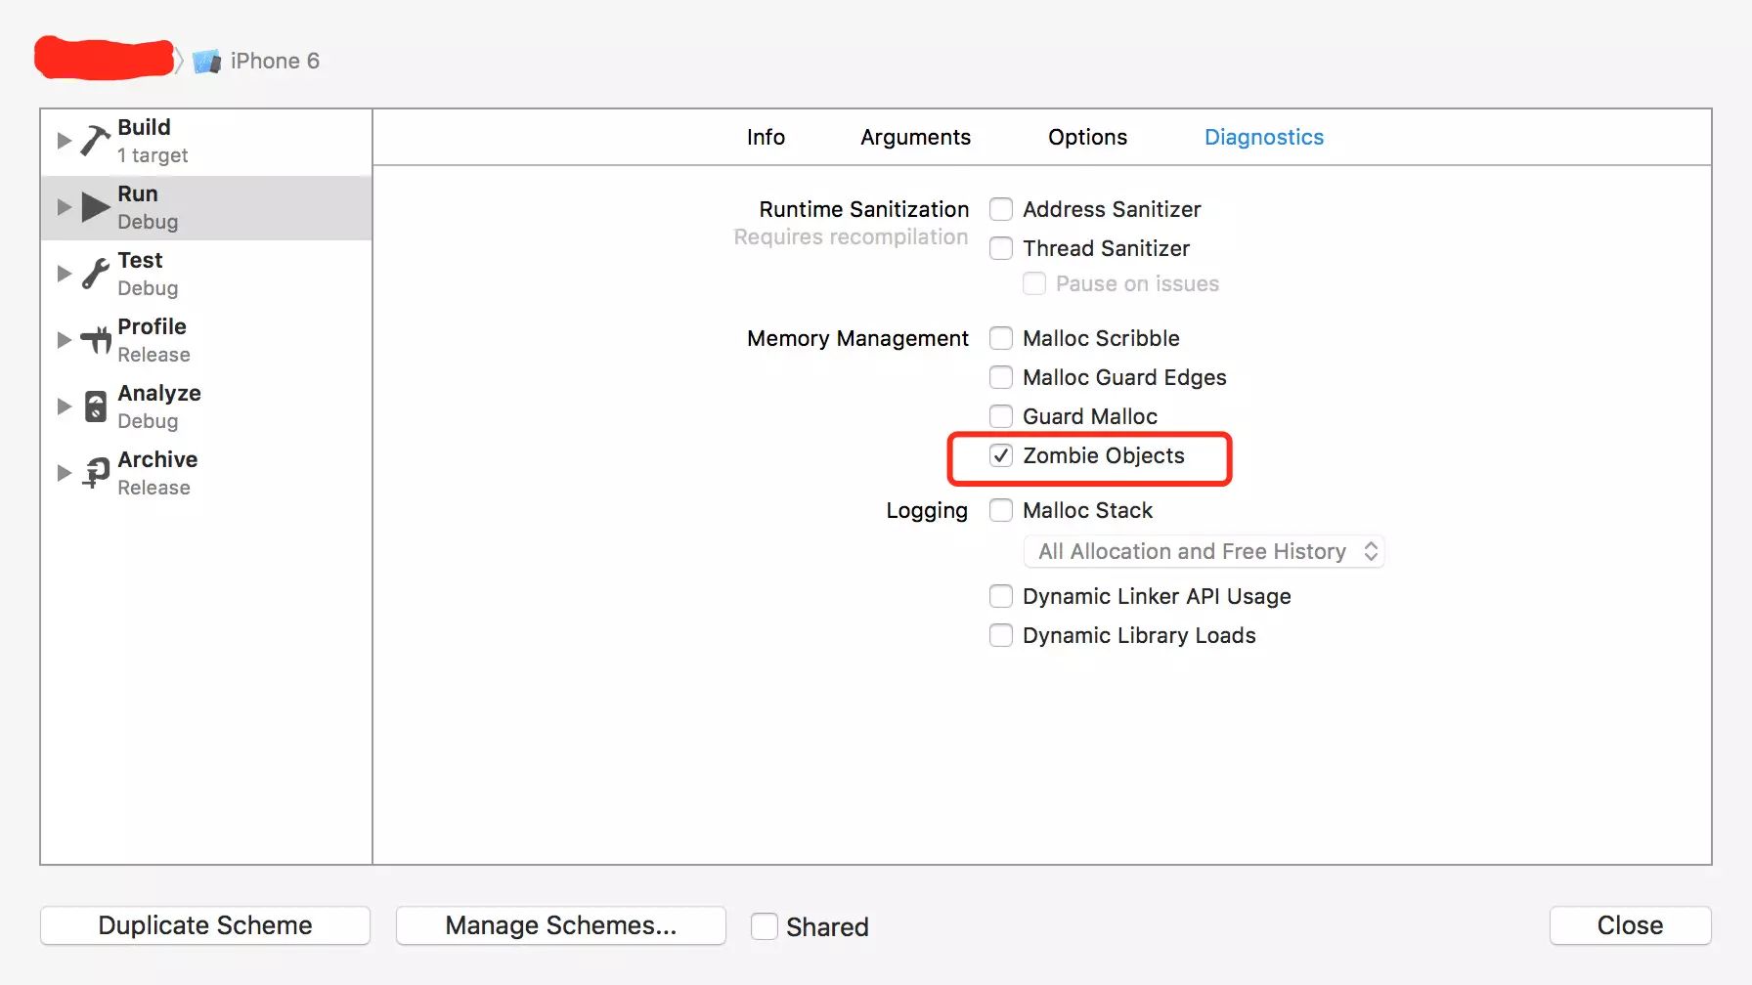
Task: Open All Allocation and Free History dropdown
Action: [1204, 552]
